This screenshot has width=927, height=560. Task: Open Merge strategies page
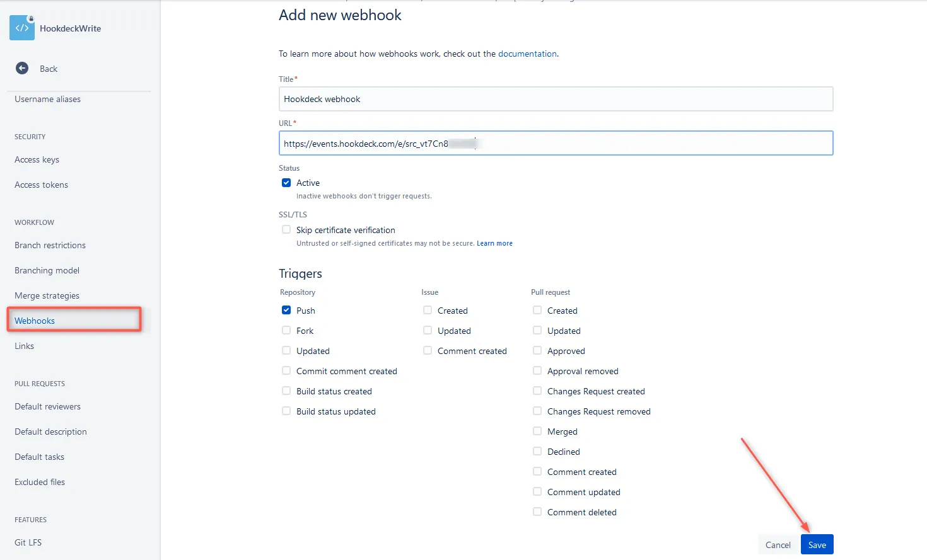47,295
